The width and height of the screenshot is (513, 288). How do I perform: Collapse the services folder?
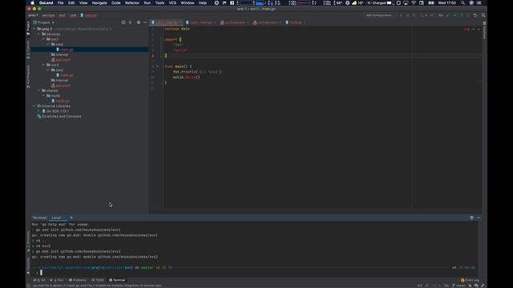(x=38, y=34)
